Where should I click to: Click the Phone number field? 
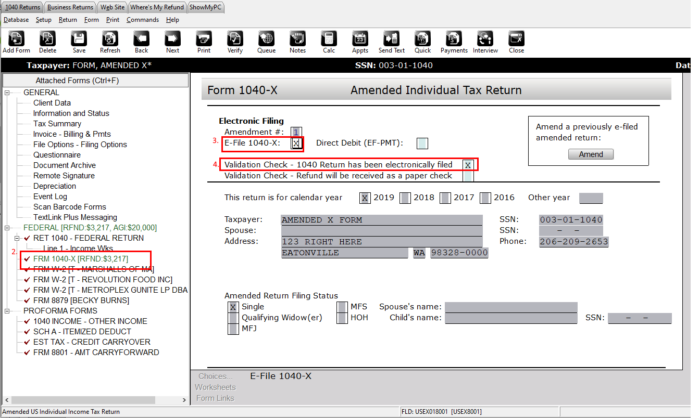(x=574, y=242)
